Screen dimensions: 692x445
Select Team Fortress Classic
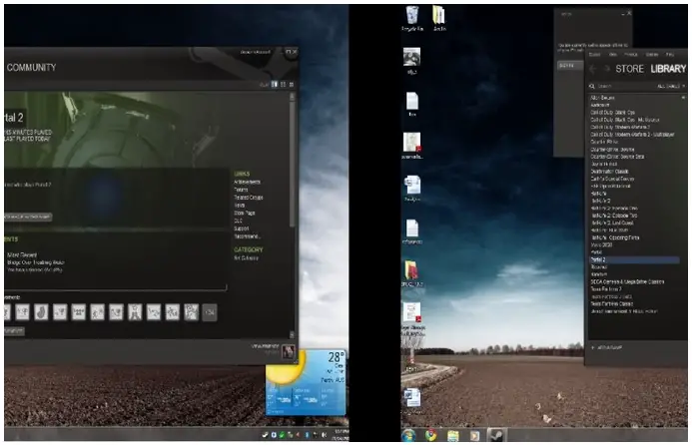pos(612,304)
